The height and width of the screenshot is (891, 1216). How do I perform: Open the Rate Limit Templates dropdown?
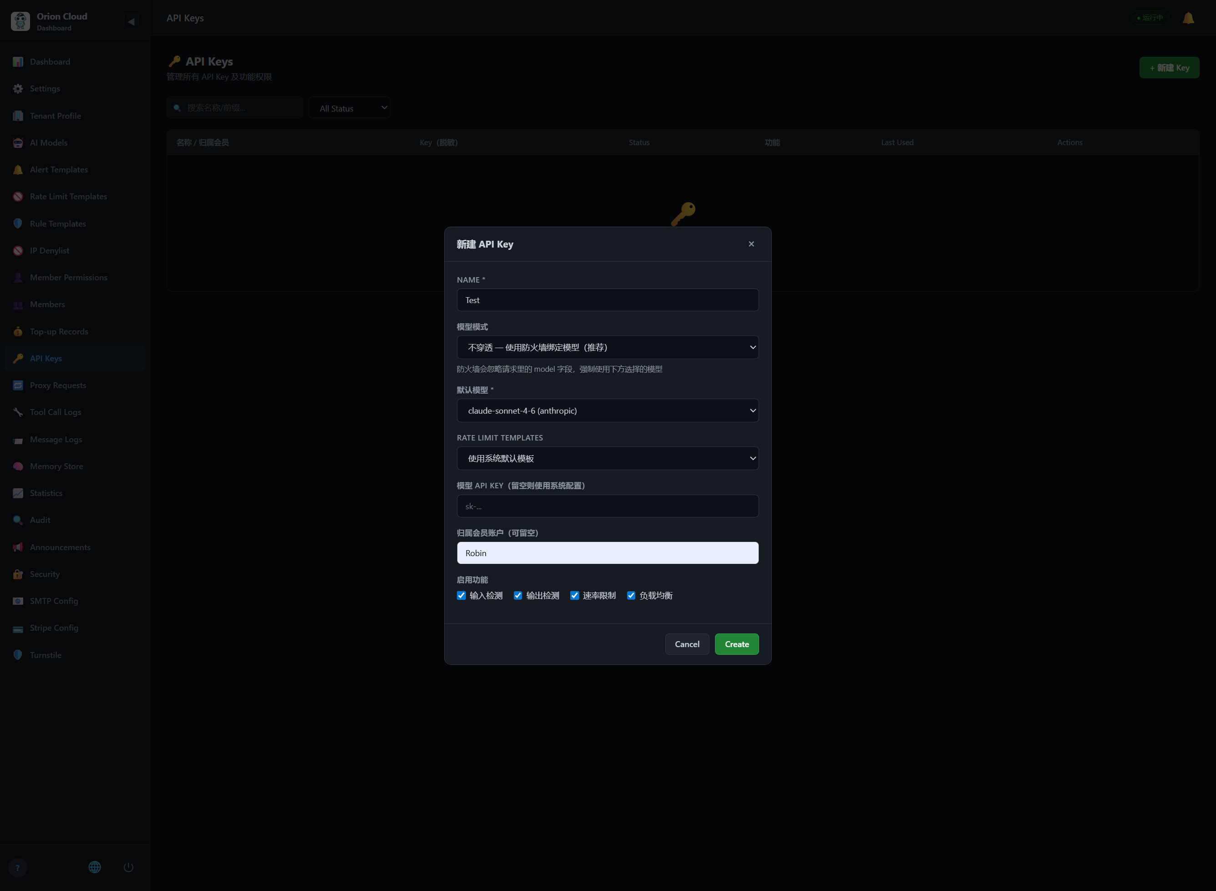click(608, 458)
